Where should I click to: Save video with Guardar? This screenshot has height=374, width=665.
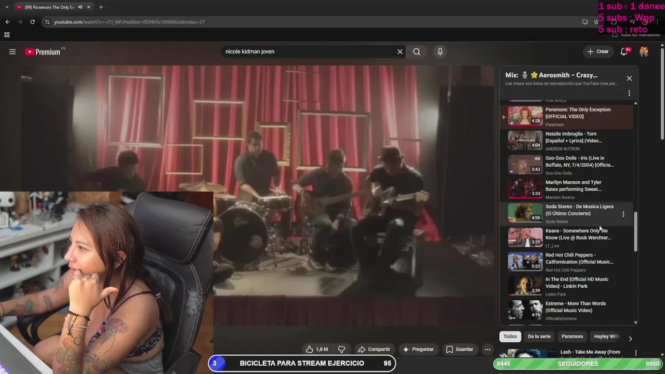pos(460,350)
